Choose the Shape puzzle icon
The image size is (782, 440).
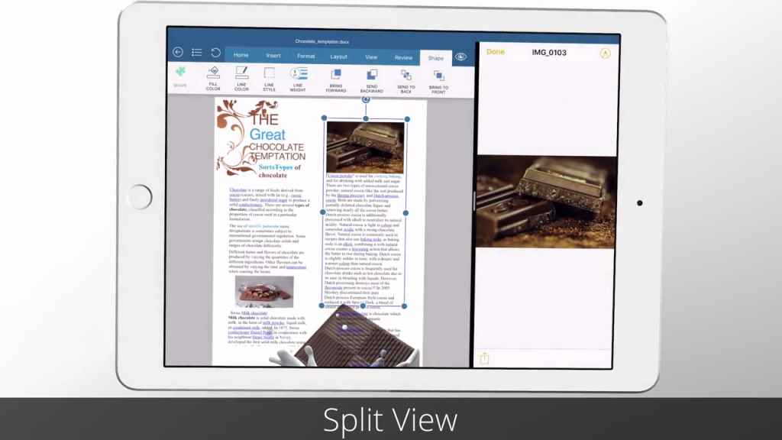click(x=180, y=76)
